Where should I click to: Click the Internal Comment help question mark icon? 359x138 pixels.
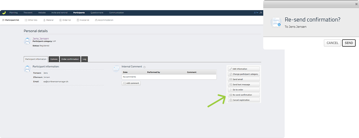pyautogui.click(x=145, y=67)
